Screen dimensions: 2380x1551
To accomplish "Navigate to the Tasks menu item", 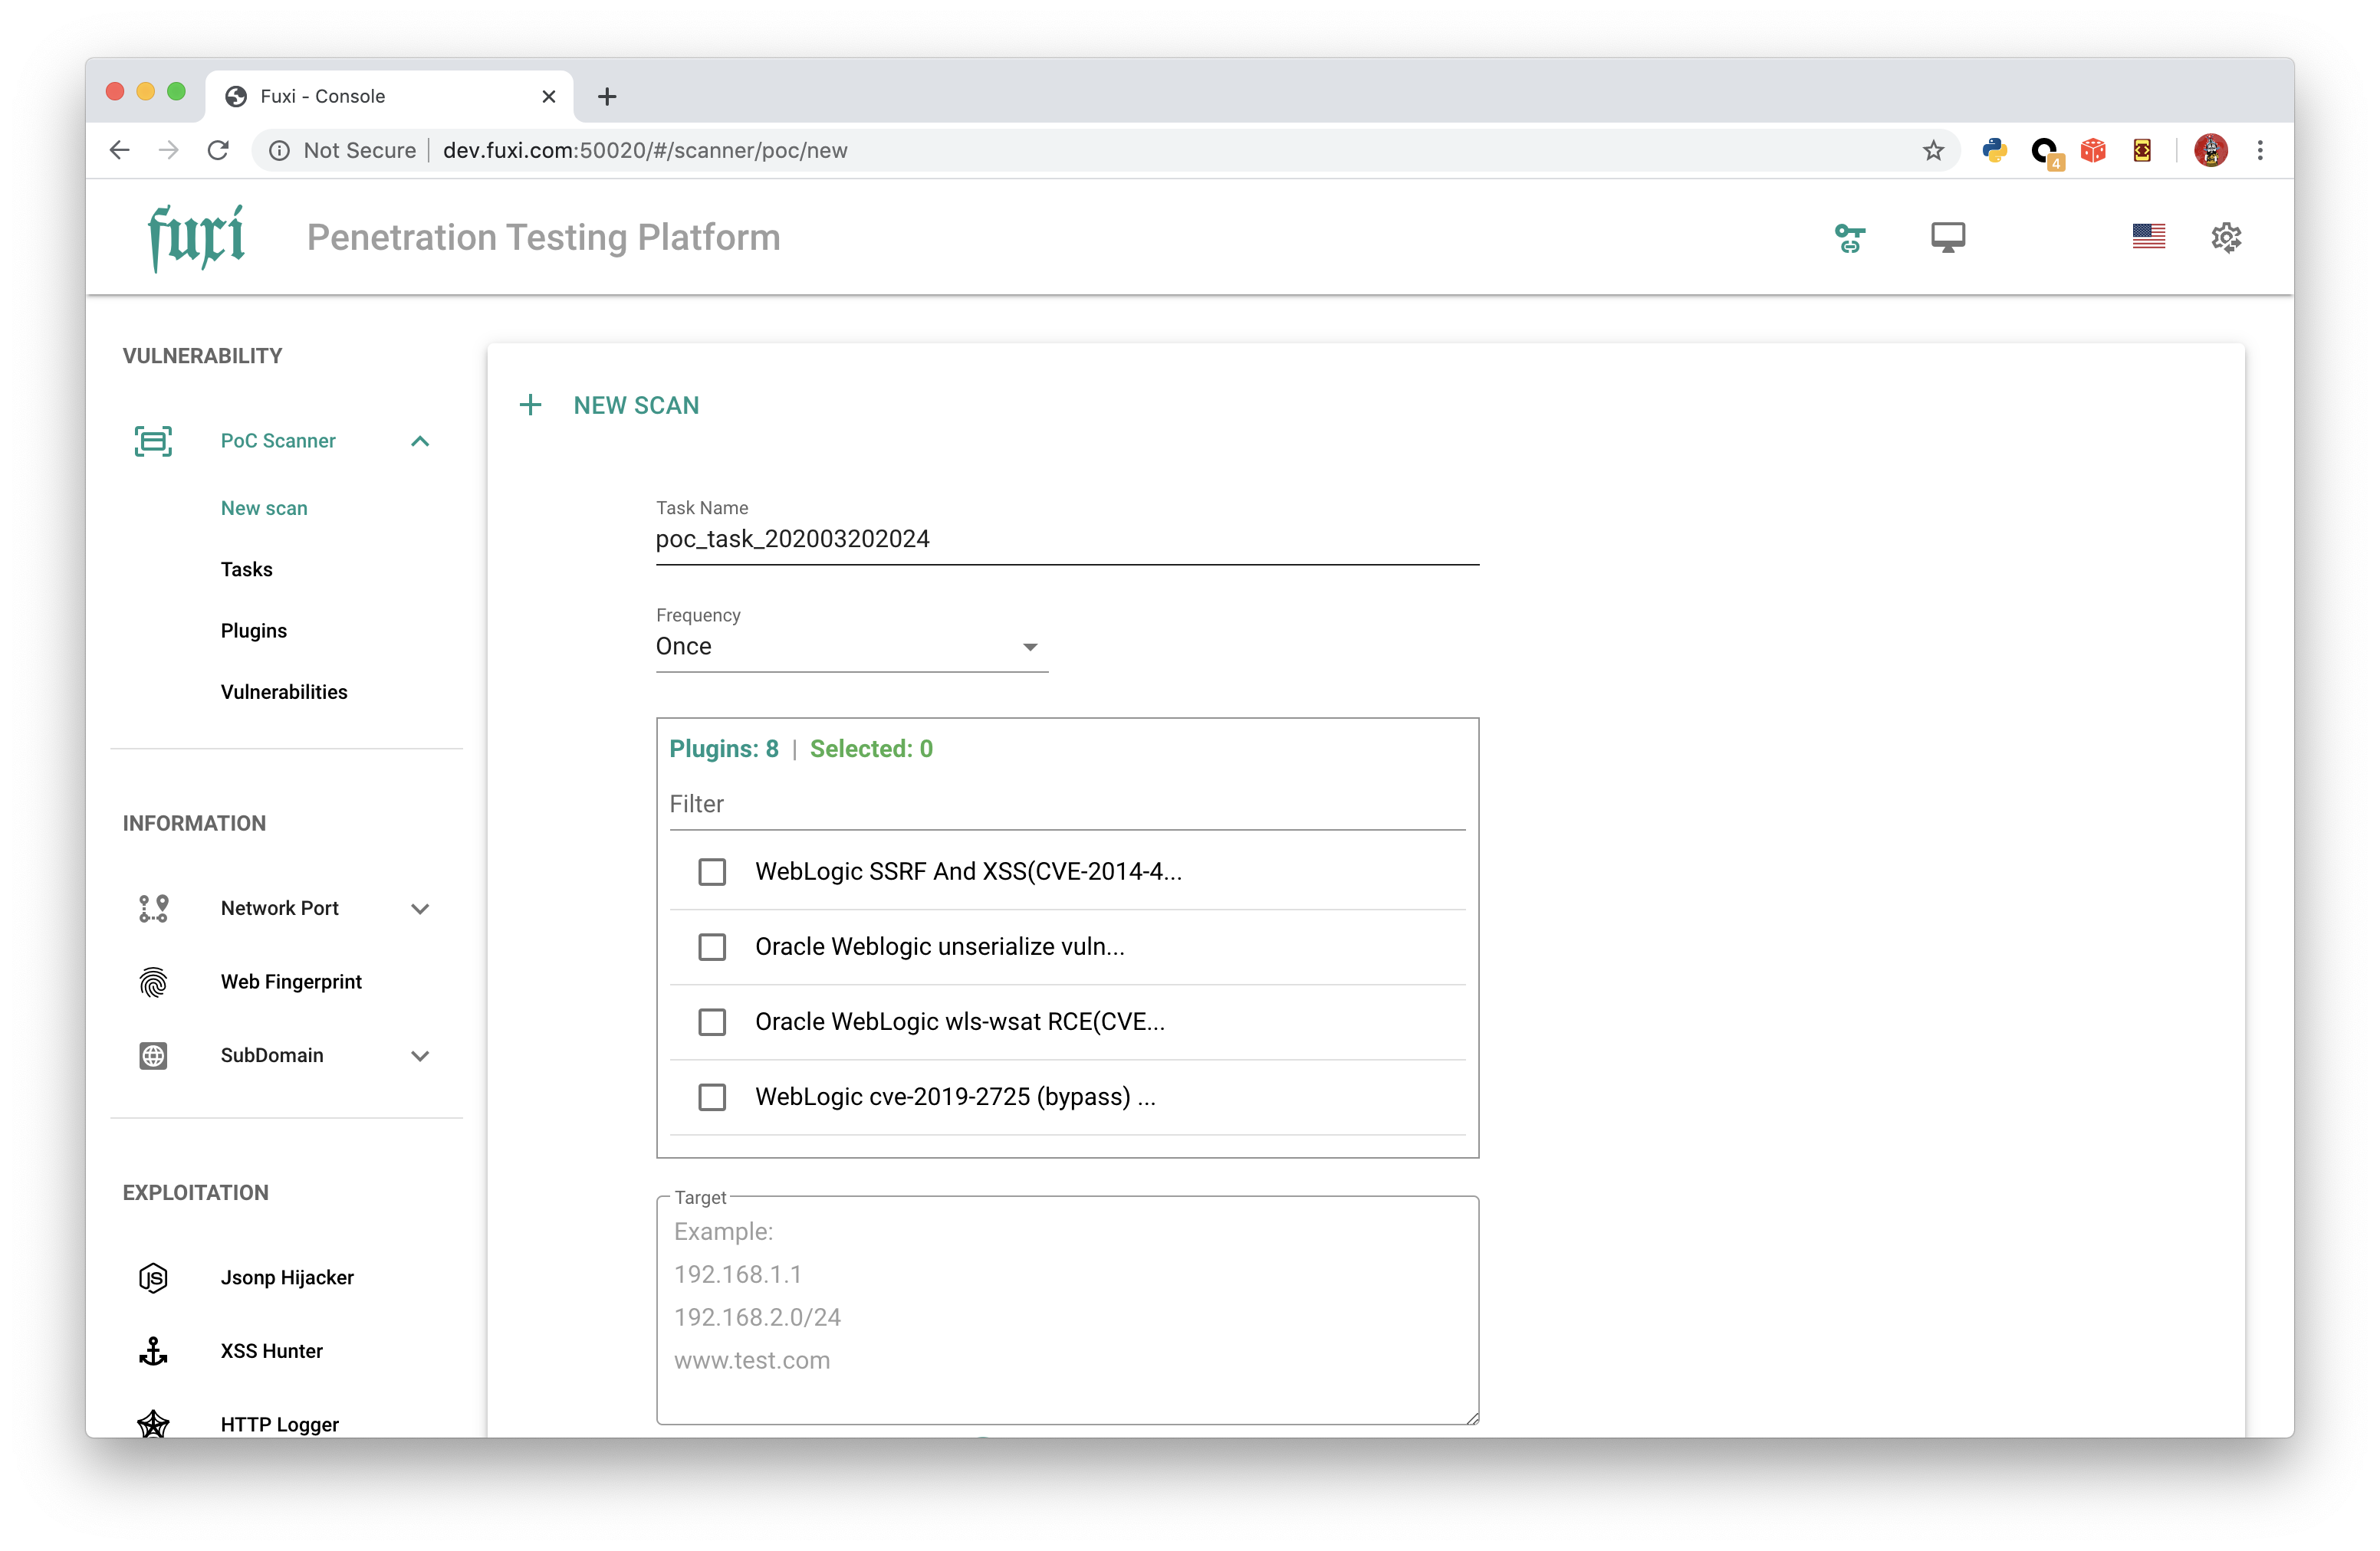I will point(245,569).
